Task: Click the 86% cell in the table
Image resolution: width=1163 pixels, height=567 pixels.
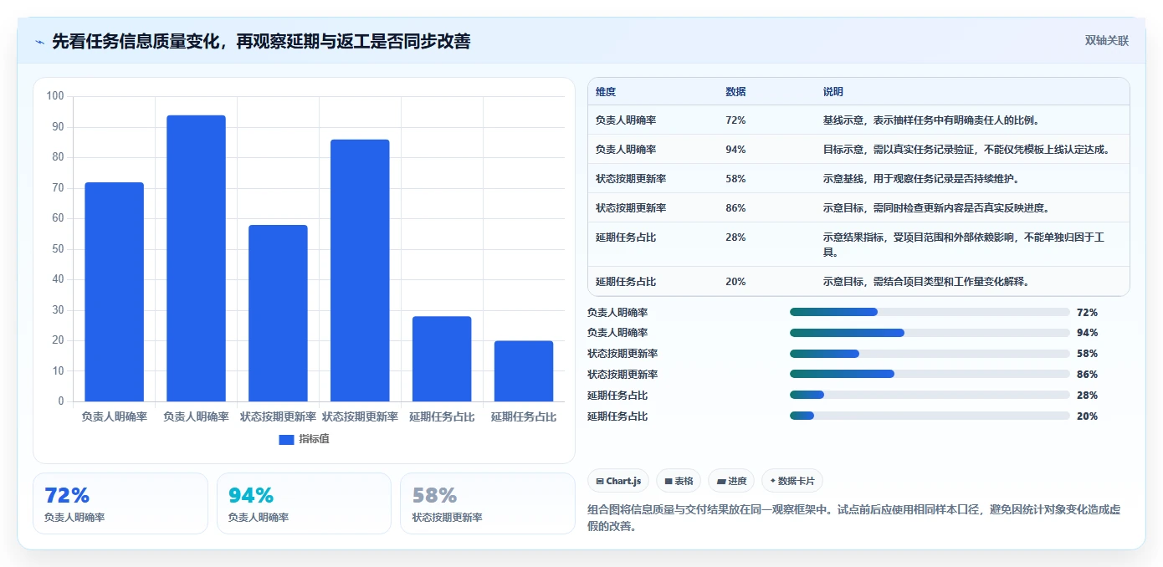Action: point(735,208)
